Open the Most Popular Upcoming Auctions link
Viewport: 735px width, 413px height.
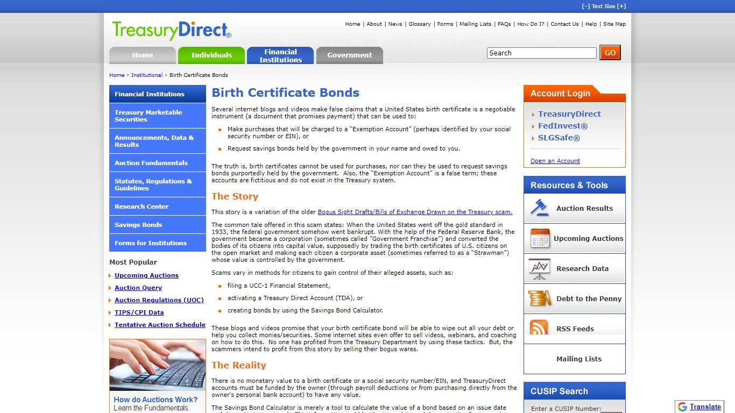point(146,275)
